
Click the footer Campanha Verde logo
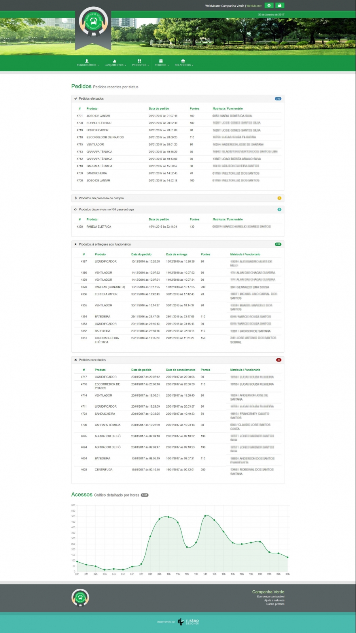pyautogui.click(x=80, y=597)
